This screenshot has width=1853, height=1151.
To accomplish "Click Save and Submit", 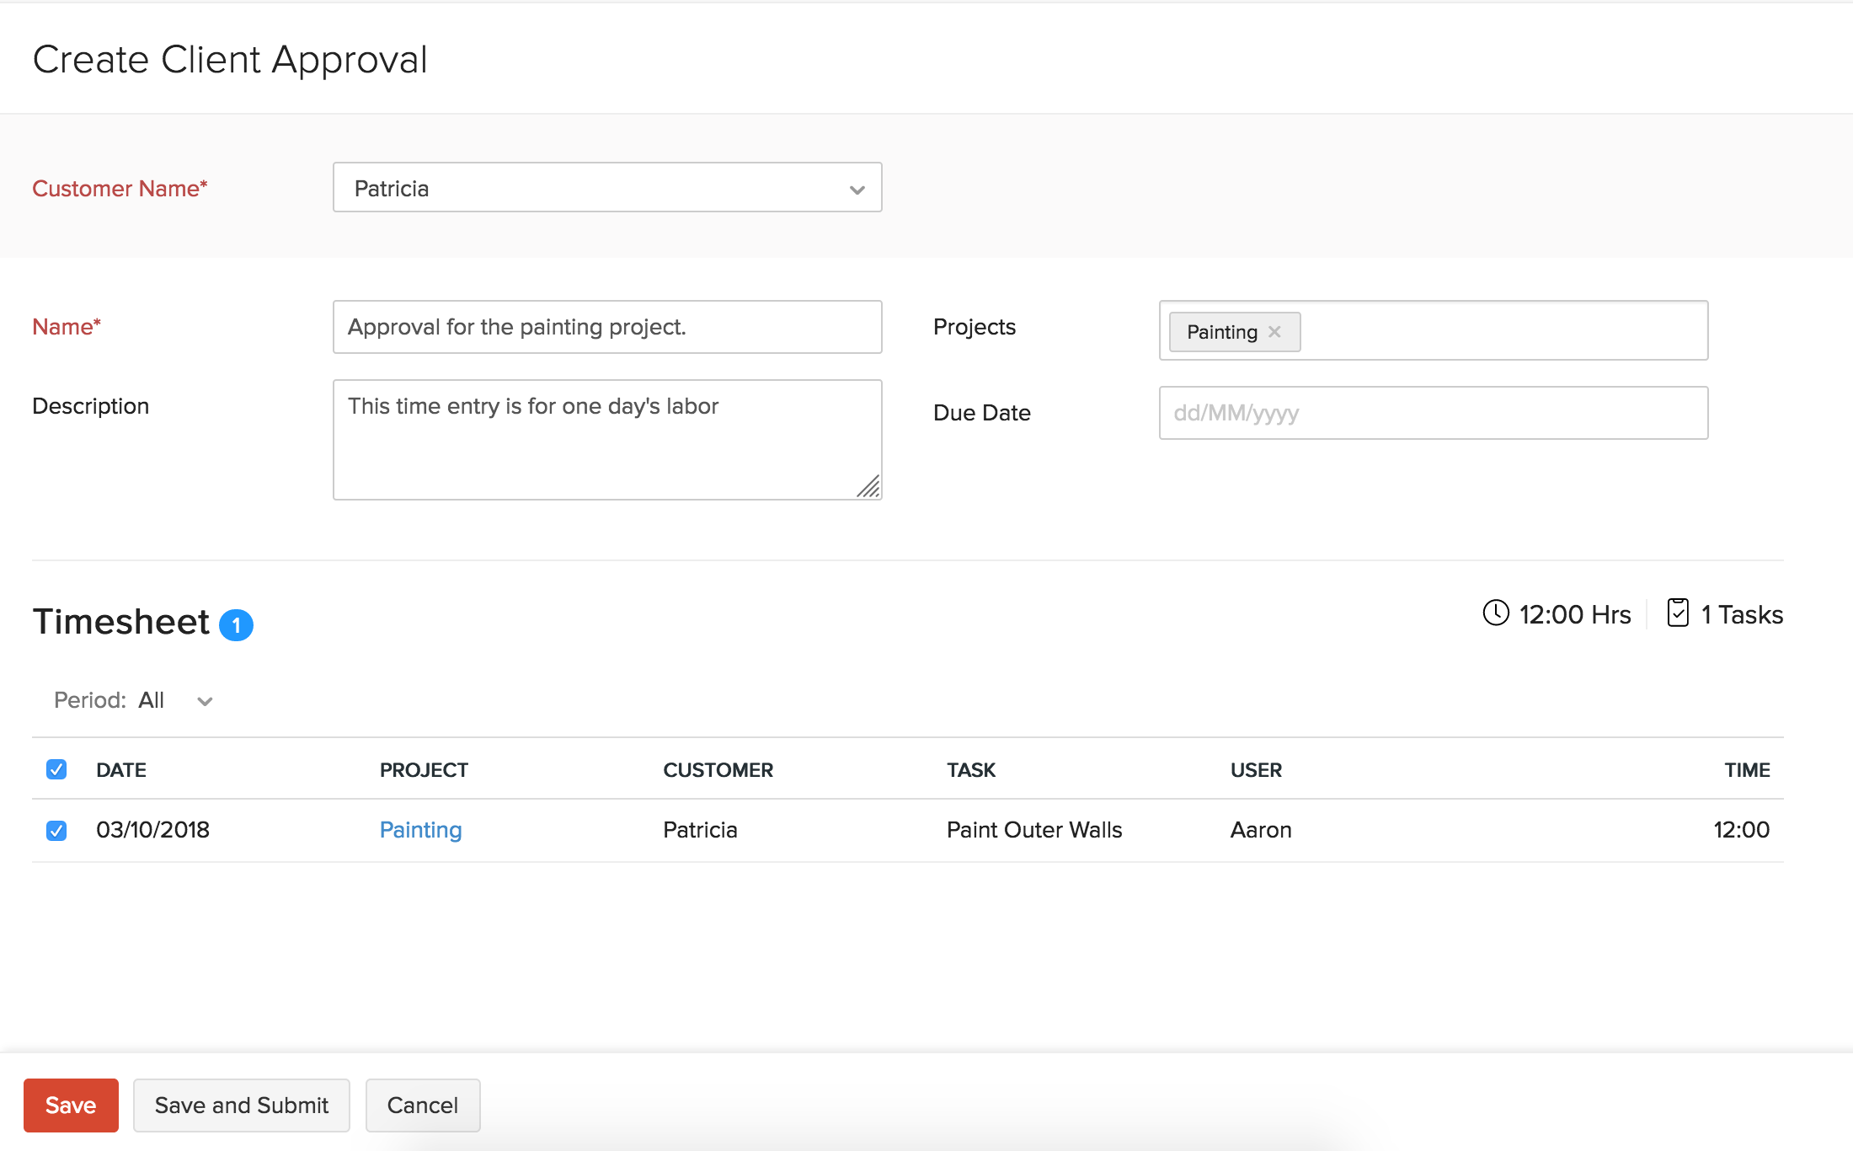I will [x=241, y=1105].
